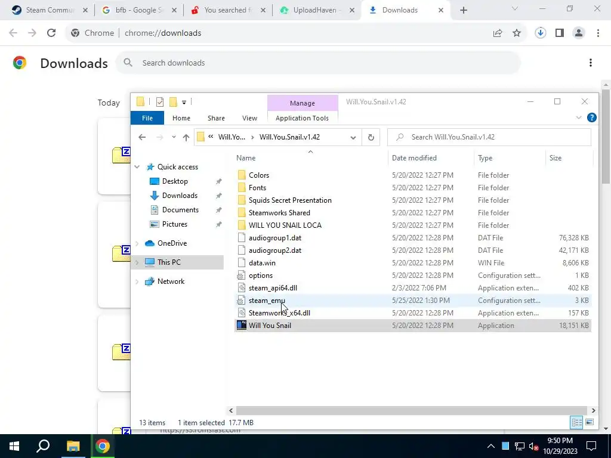Open Downloads page more actions menu
The height and width of the screenshot is (458, 611).
pyautogui.click(x=591, y=63)
